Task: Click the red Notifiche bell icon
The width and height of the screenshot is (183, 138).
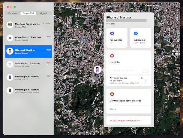Action: (112, 56)
